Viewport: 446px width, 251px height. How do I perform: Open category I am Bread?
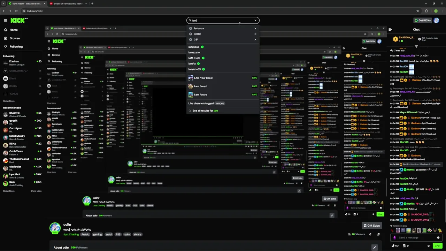click(223, 86)
